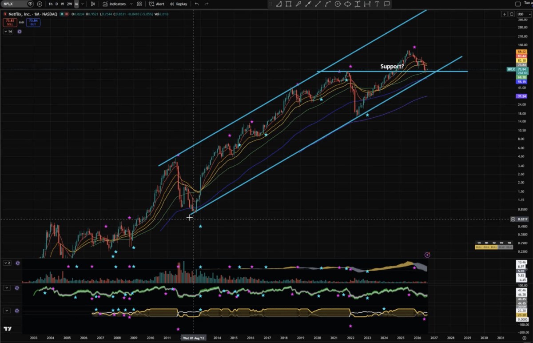Click the indicator source icon beside 14
Screen dimensions: 533x343
pos(20,32)
